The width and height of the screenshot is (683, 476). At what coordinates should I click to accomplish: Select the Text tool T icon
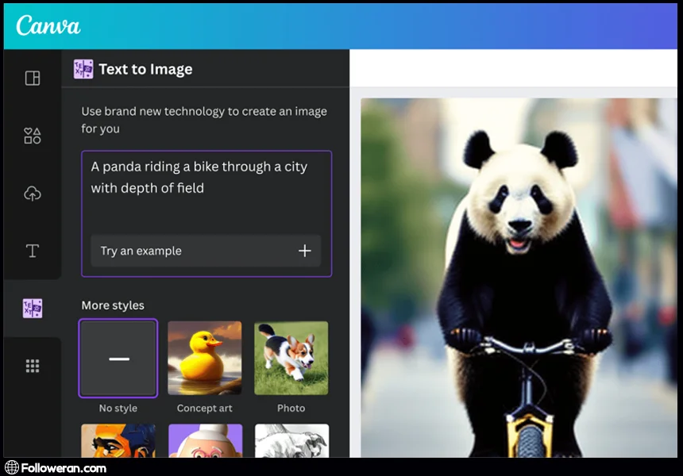tap(33, 251)
